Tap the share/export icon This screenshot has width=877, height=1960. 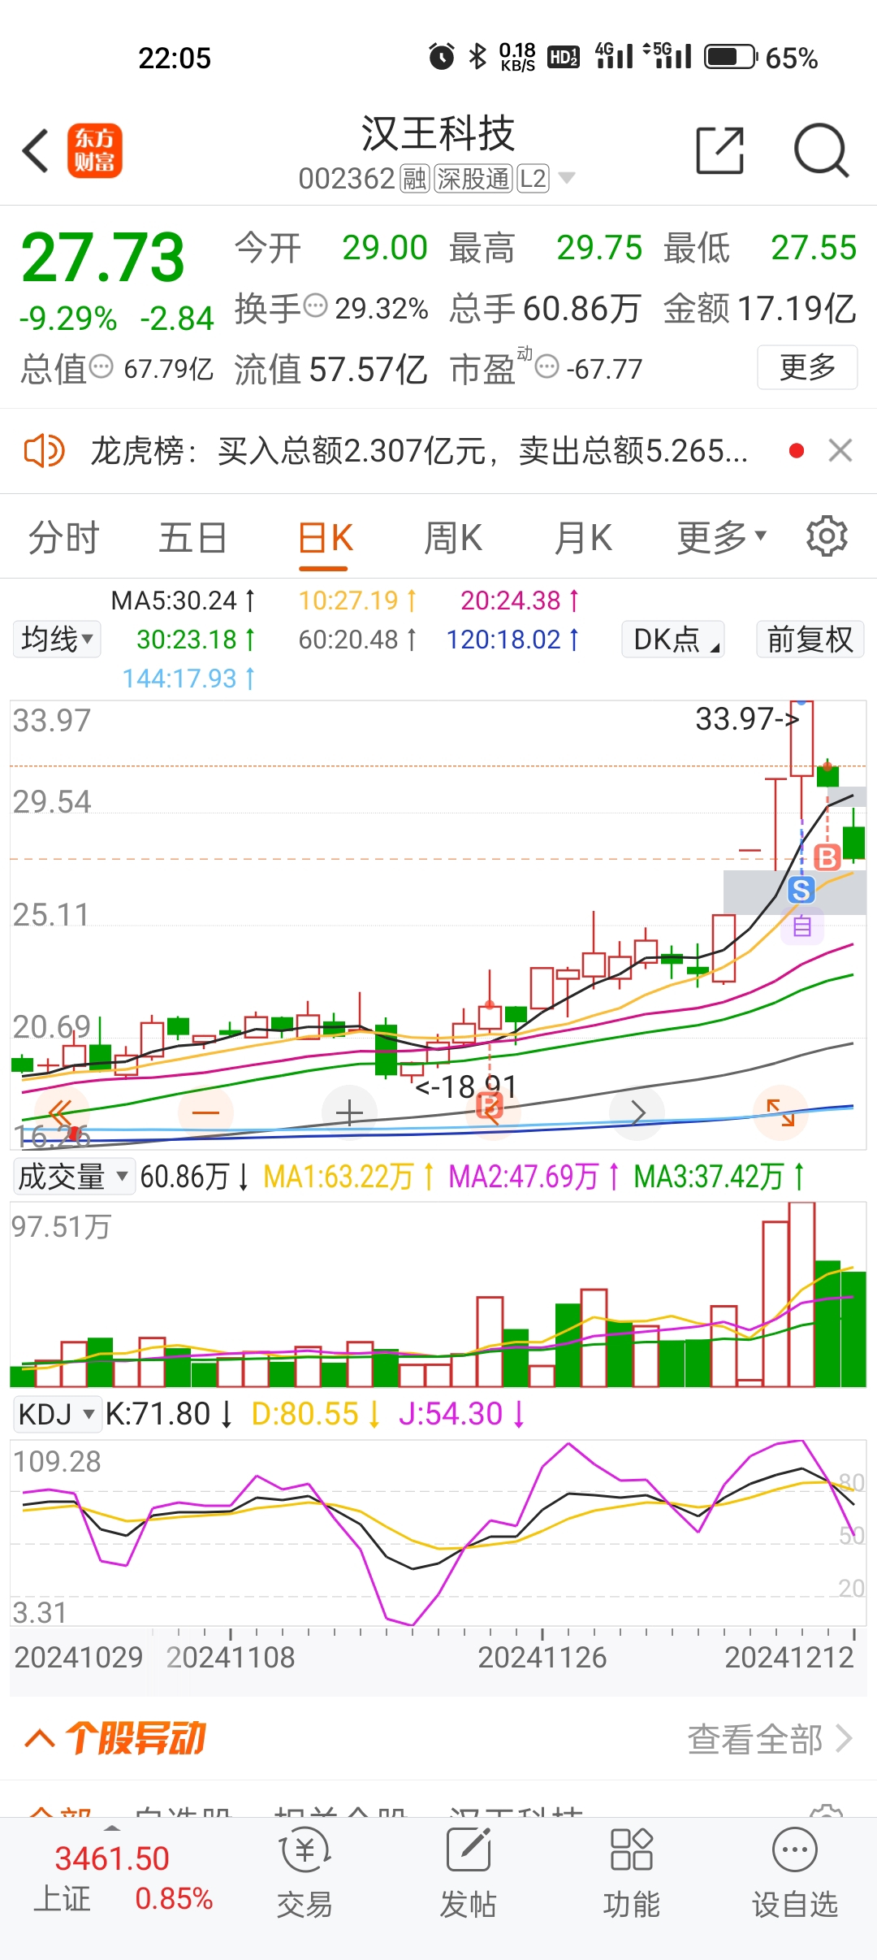(720, 150)
